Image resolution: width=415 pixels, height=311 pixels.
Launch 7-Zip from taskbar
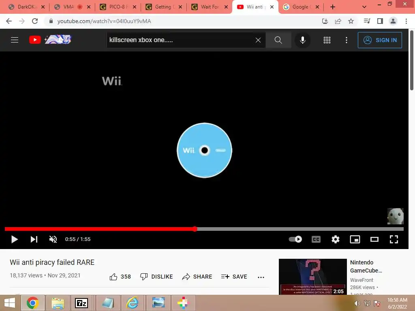pos(81,303)
